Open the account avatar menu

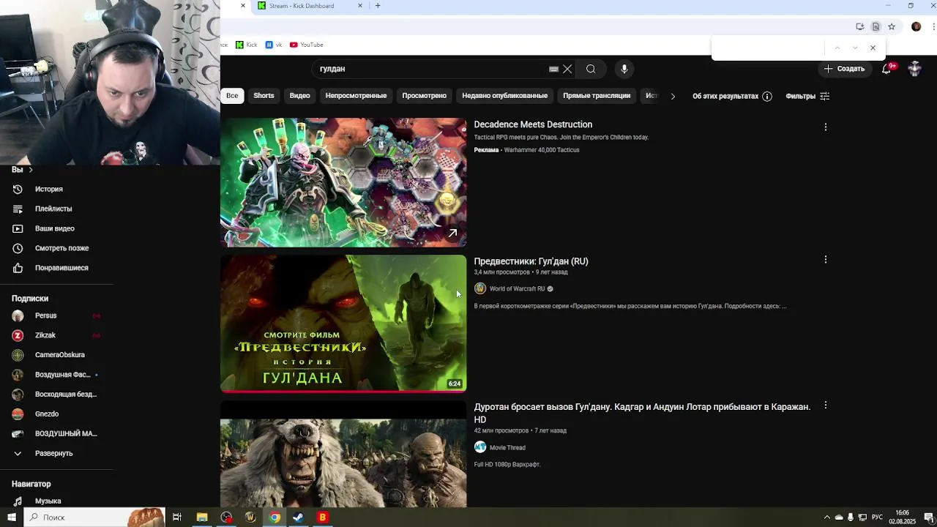pyautogui.click(x=915, y=69)
